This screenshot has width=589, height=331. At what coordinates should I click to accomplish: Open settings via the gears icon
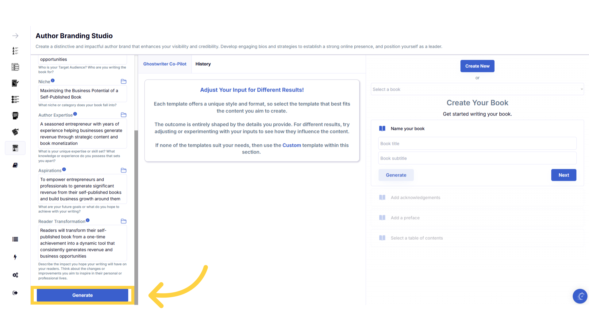coord(15,275)
